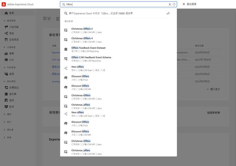
Task: Open the Home (首頁) sidebar item
Action: pyautogui.click(x=18, y=13)
